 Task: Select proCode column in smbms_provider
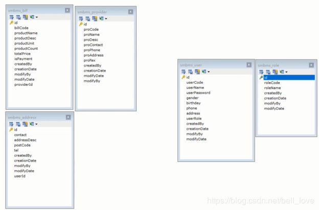tap(91, 29)
